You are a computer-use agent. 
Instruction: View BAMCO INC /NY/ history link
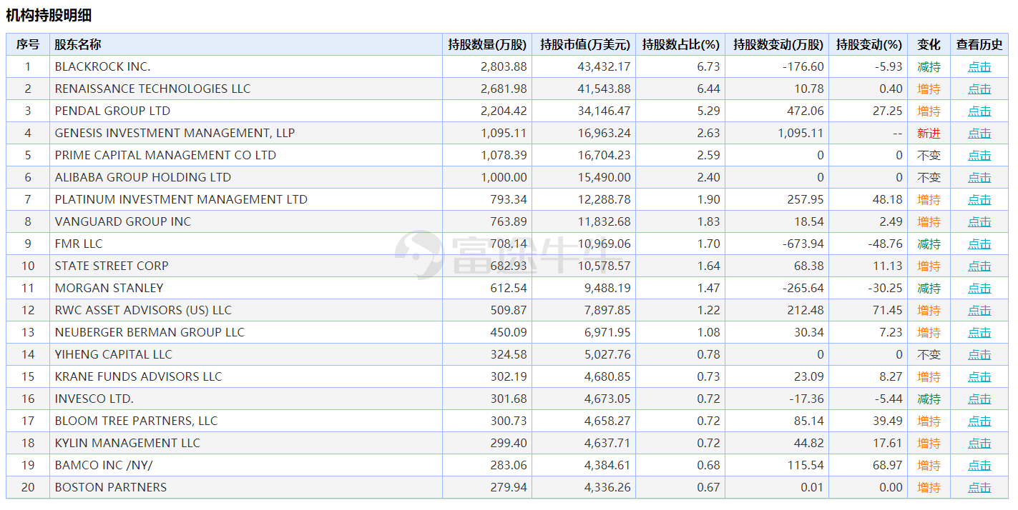point(979,466)
